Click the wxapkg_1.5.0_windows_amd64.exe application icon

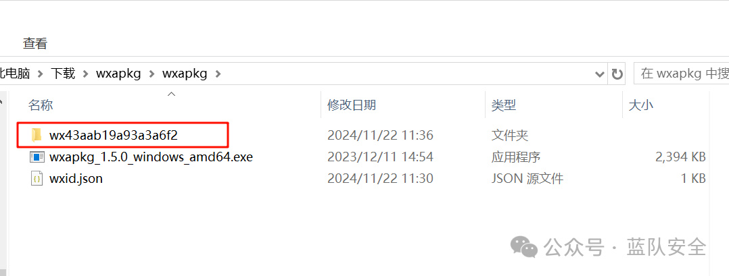37,157
